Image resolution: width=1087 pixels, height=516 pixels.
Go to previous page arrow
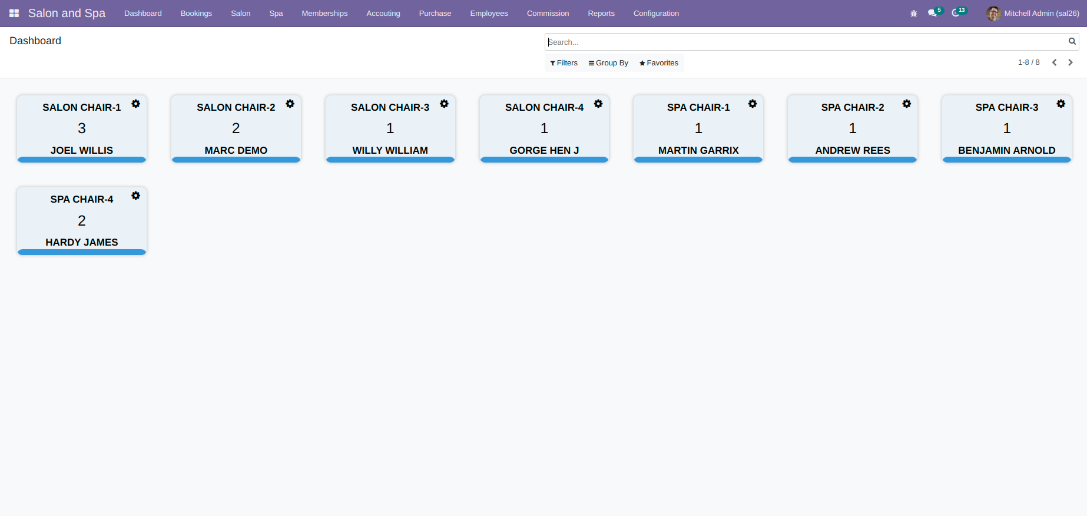pyautogui.click(x=1055, y=62)
